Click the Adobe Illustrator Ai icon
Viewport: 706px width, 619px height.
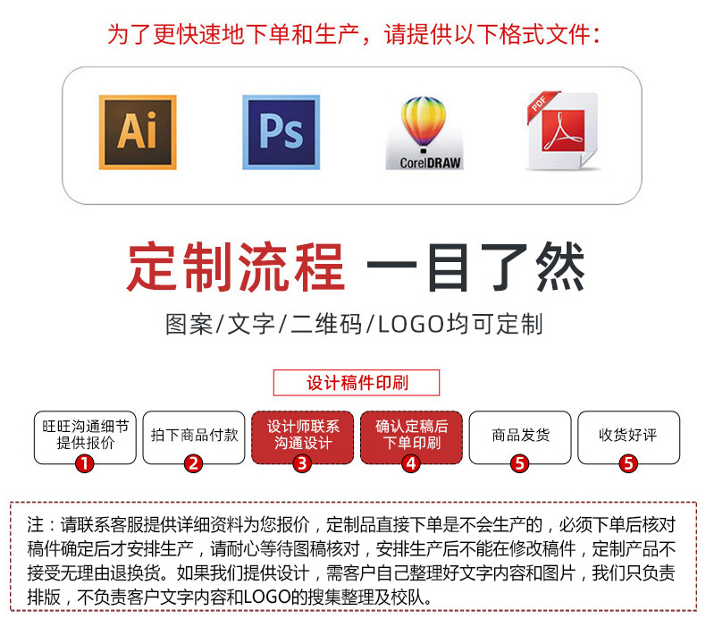pyautogui.click(x=138, y=132)
